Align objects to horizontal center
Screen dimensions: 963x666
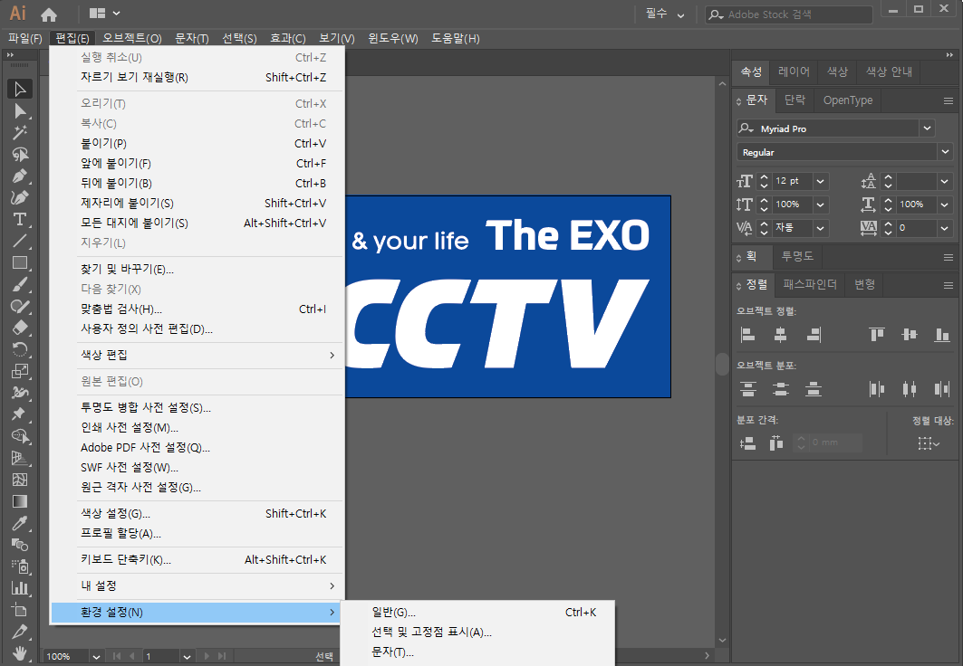click(x=781, y=335)
